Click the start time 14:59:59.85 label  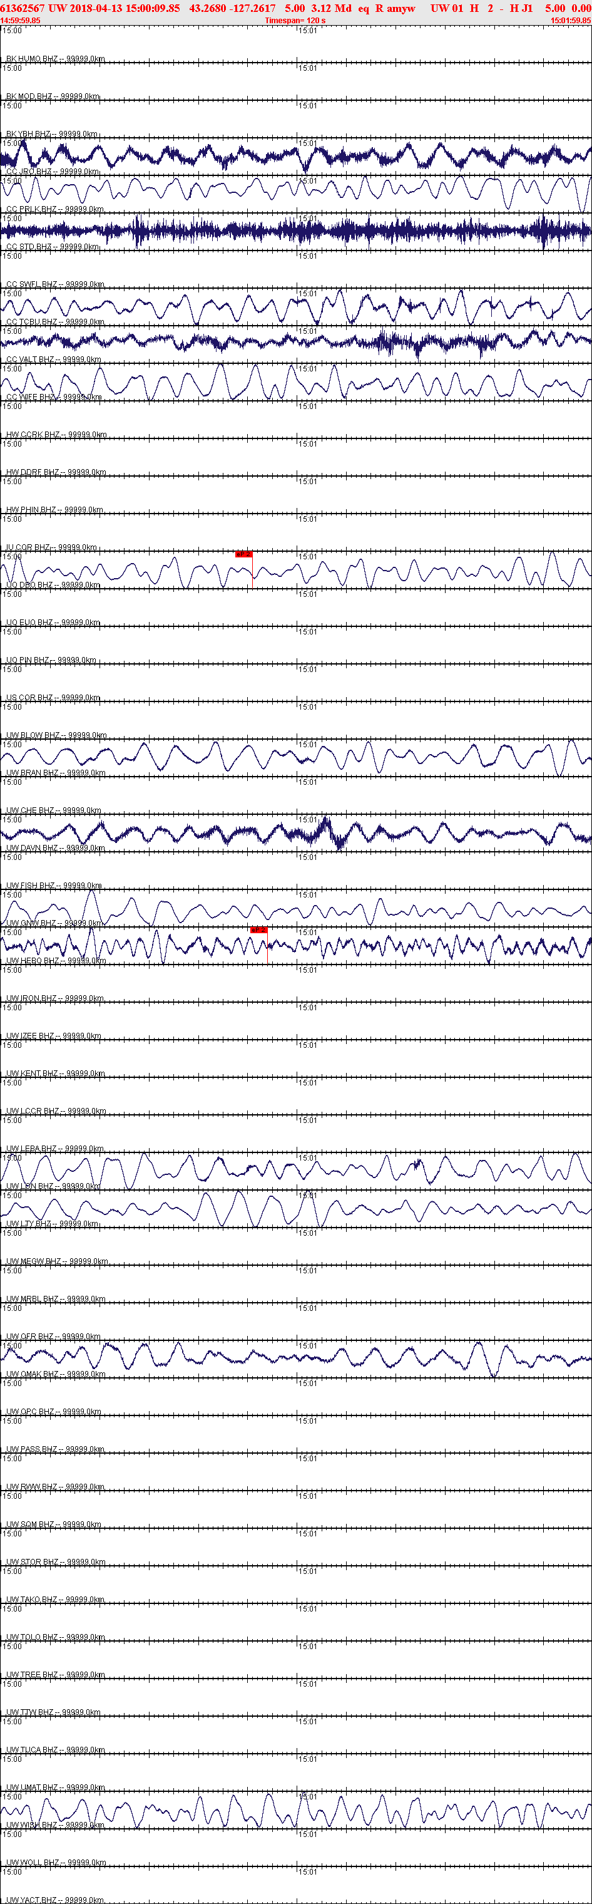pos(21,21)
